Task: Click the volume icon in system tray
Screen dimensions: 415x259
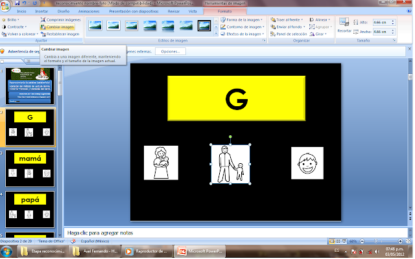Action: 377,252
